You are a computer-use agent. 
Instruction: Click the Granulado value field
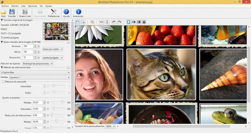pyautogui.click(x=37, y=109)
